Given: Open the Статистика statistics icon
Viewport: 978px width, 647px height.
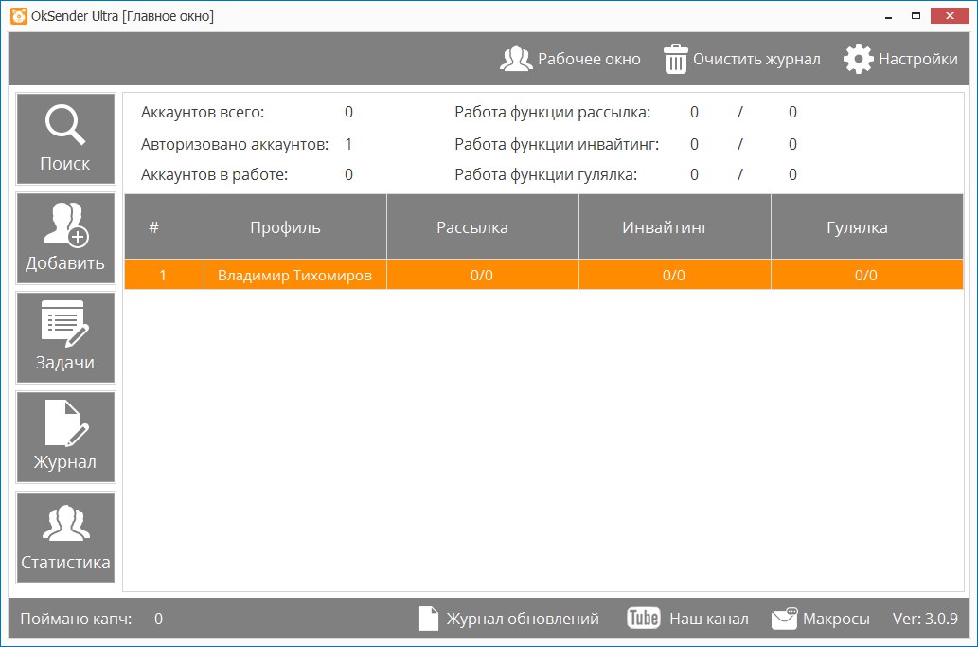Looking at the screenshot, I should pyautogui.click(x=65, y=523).
